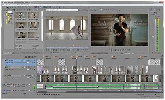Click the Copy Snapshot to clipboard icon
This screenshot has height=100, width=165.
117,10
